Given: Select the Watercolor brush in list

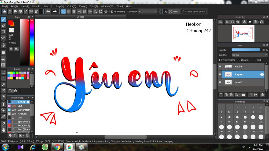Looking at the screenshot, I should click(x=24, y=110).
